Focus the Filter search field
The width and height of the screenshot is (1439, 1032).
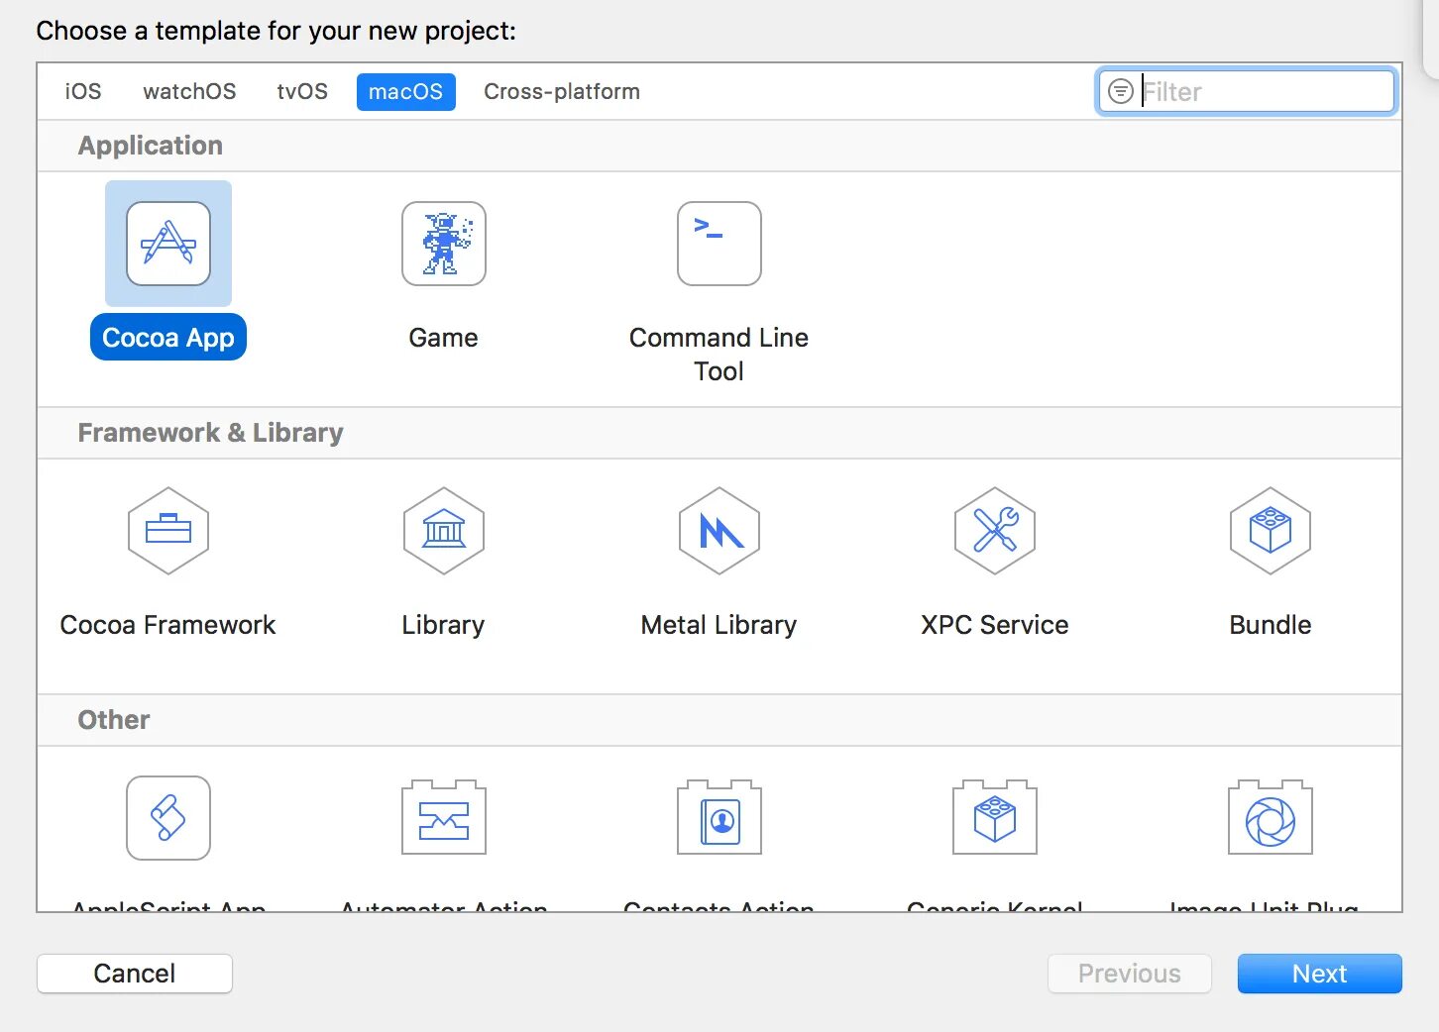pyautogui.click(x=1248, y=92)
